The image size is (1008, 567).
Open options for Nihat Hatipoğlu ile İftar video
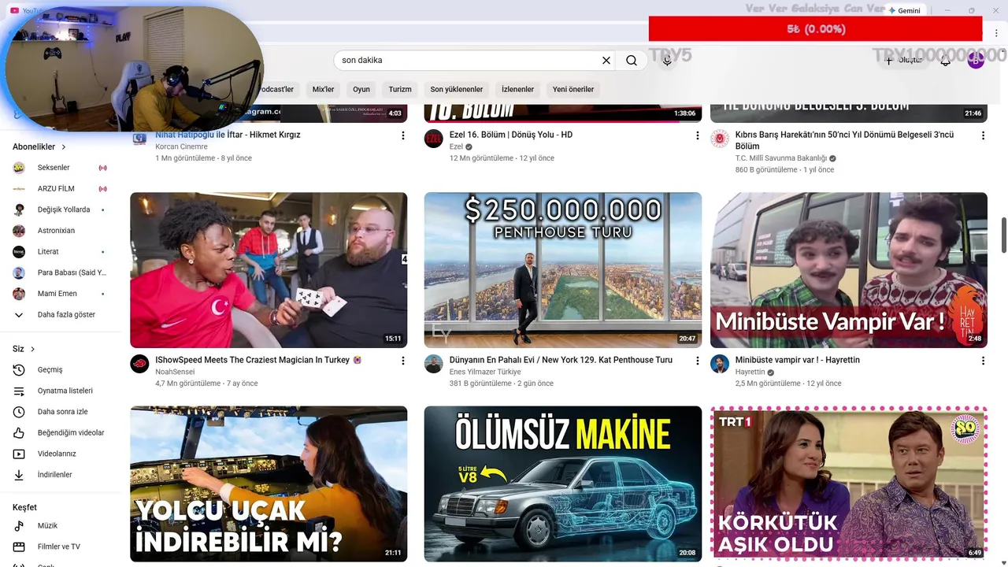(403, 135)
